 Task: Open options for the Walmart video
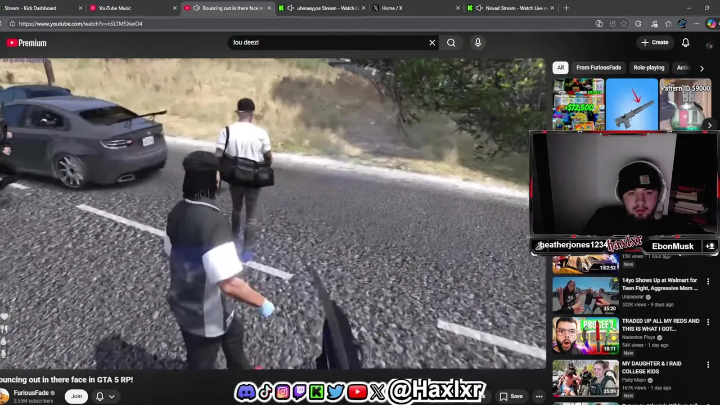(708, 281)
